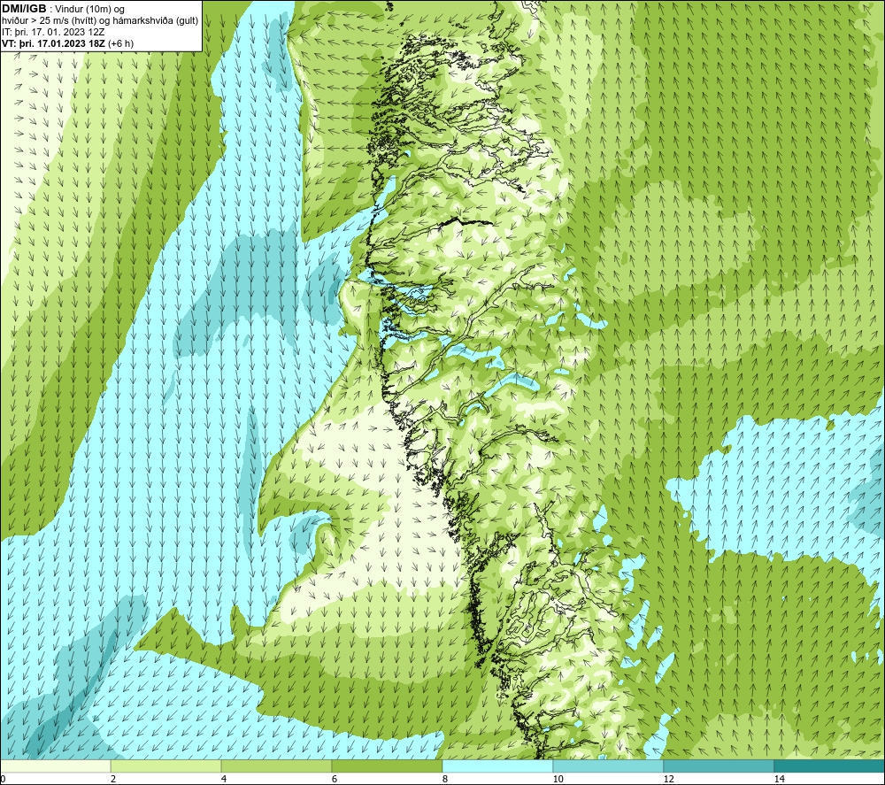Click the light cyan 8–10 m/s legend swatch
885x785 pixels.
tap(497, 766)
